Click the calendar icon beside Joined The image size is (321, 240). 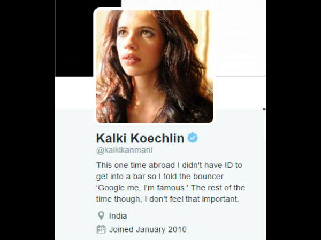click(x=101, y=229)
